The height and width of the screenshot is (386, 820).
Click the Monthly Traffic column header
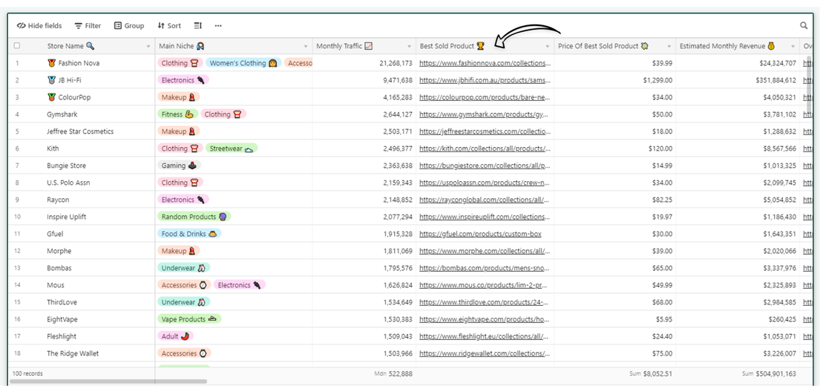coord(364,46)
